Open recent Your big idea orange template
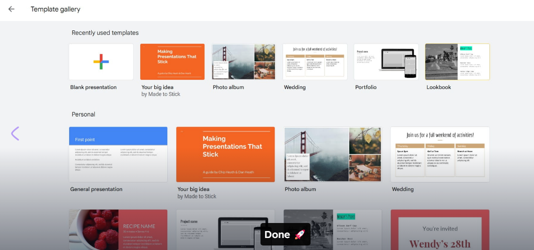534x250 pixels. 172,61
